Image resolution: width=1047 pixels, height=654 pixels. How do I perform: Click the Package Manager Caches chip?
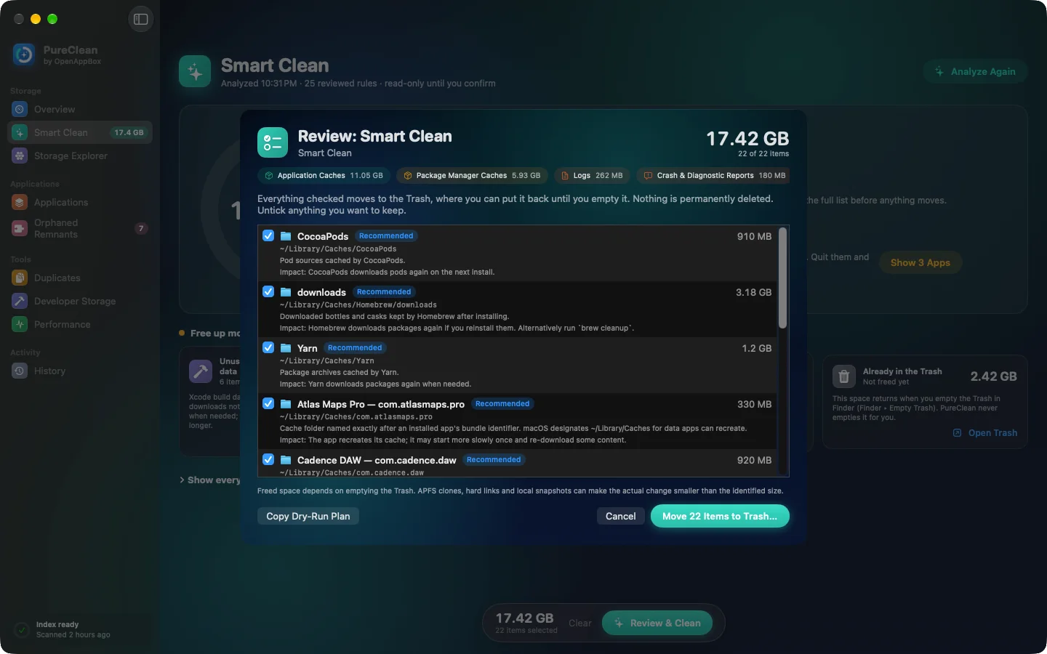[x=472, y=175]
